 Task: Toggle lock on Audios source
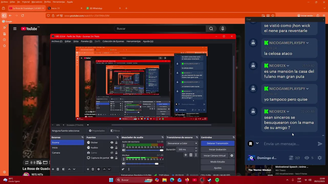116,148
